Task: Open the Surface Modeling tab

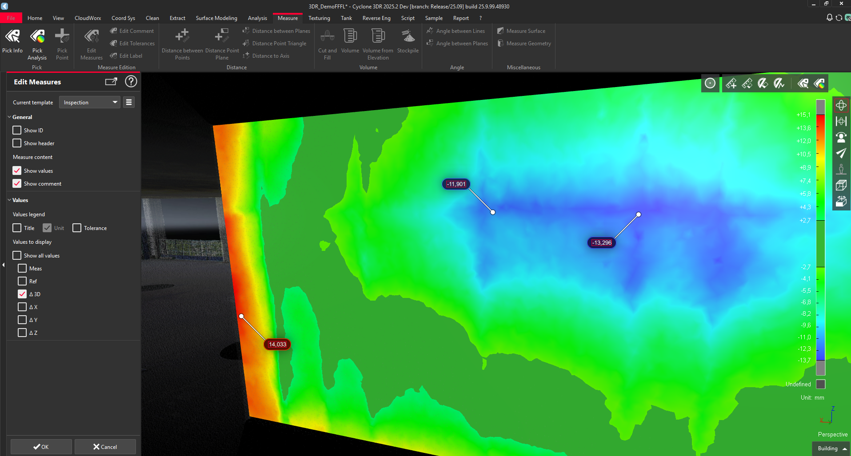Action: pos(216,18)
